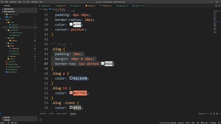The height and width of the screenshot is (124, 221).
Task: Switch to the Login.vue editor tab
Action: pyautogui.click(x=76, y=6)
